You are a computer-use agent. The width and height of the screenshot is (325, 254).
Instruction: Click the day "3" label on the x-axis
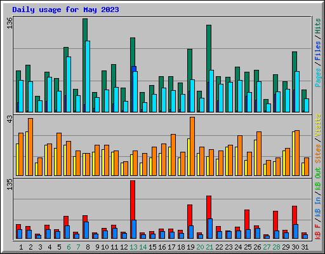(x=40, y=247)
